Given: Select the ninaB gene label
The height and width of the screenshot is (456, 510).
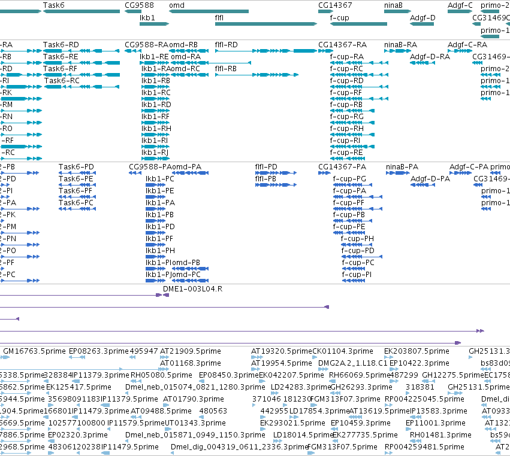Looking at the screenshot, I should 393,5.
